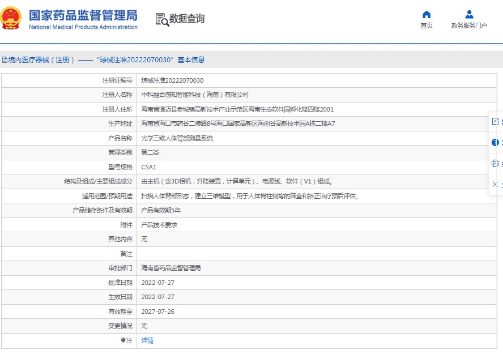The width and height of the screenshot is (503, 354).
Task: Click the 生效日期 row label
Action: tap(120, 297)
